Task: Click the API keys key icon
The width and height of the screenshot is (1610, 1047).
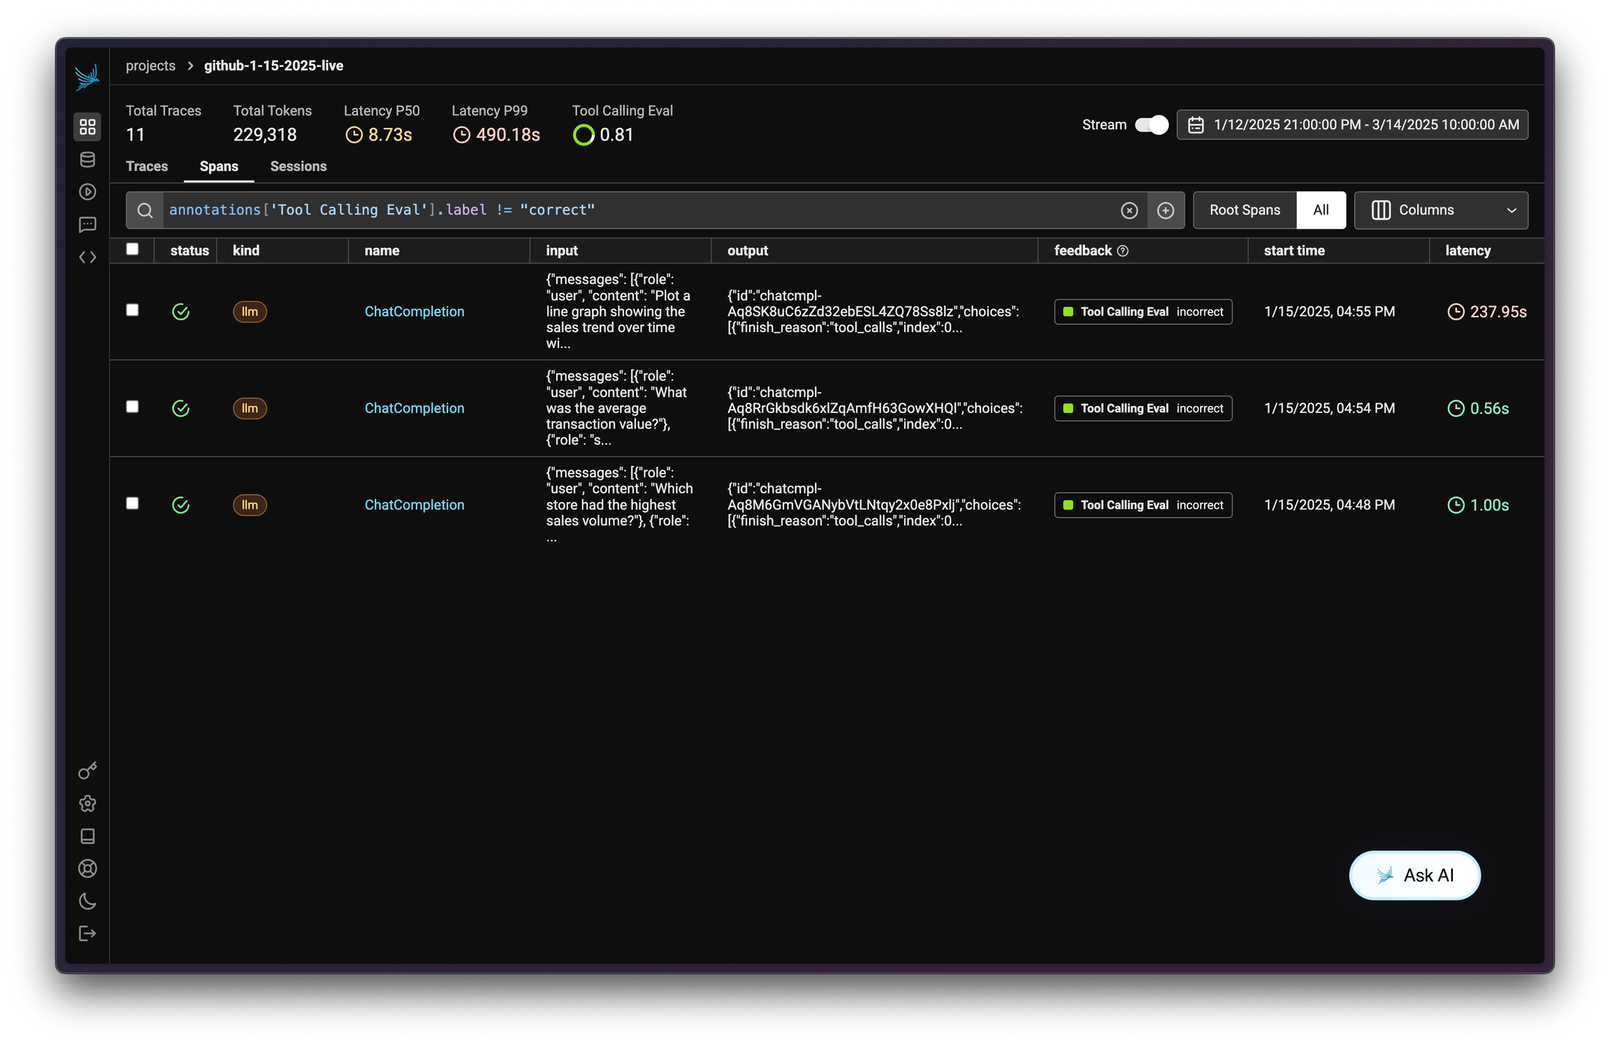Action: pos(87,770)
